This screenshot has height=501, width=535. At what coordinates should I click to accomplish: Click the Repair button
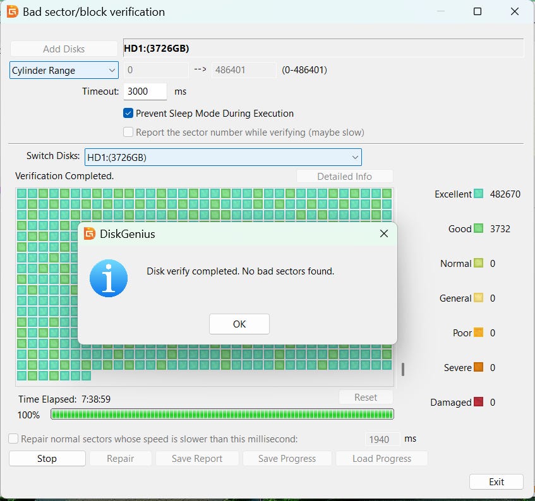(121, 458)
